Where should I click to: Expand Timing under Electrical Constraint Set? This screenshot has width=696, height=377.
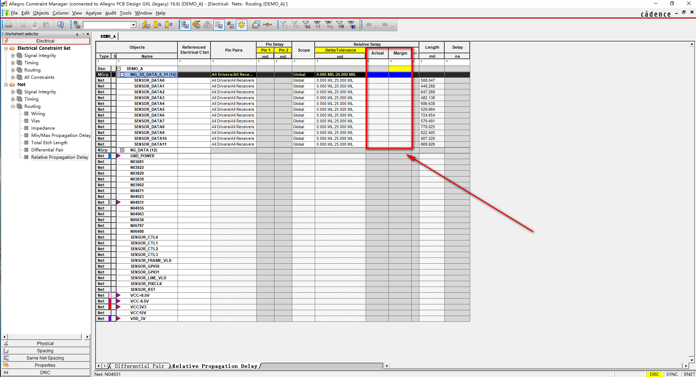click(13, 63)
